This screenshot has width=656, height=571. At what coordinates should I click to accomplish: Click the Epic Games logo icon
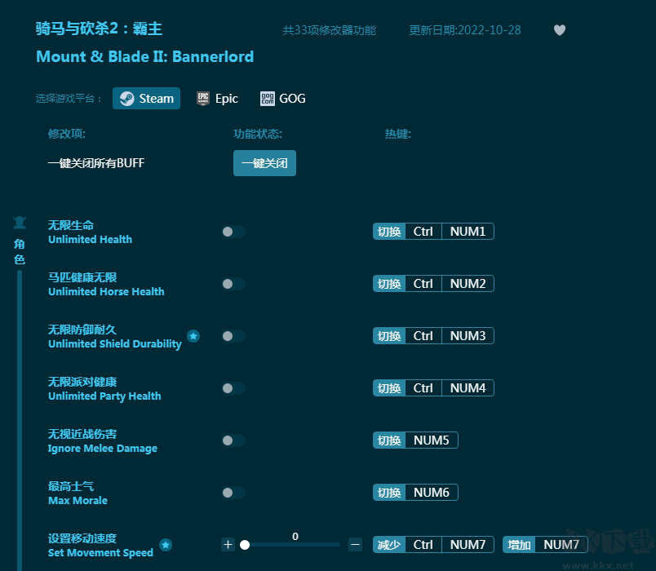tap(203, 99)
